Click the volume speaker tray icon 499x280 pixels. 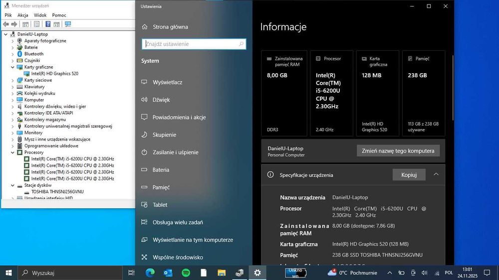pos(424,273)
